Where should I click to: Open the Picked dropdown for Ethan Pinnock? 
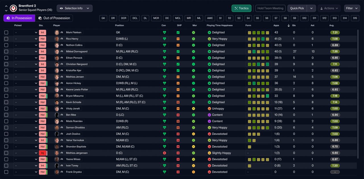[x=26, y=58]
